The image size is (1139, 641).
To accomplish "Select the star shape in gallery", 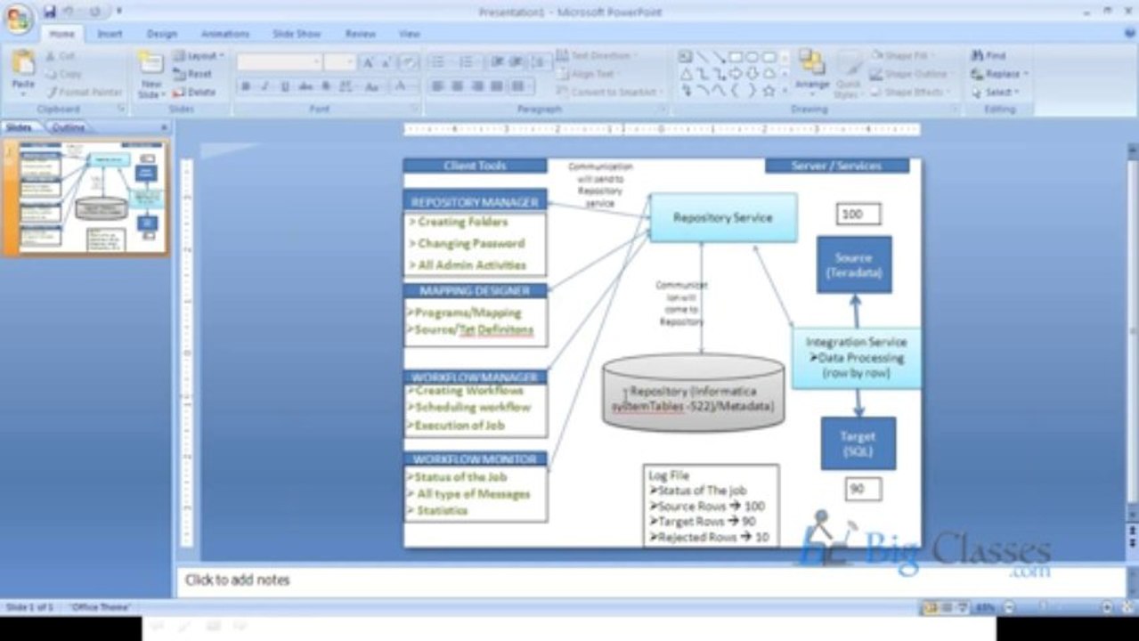I will point(769,90).
